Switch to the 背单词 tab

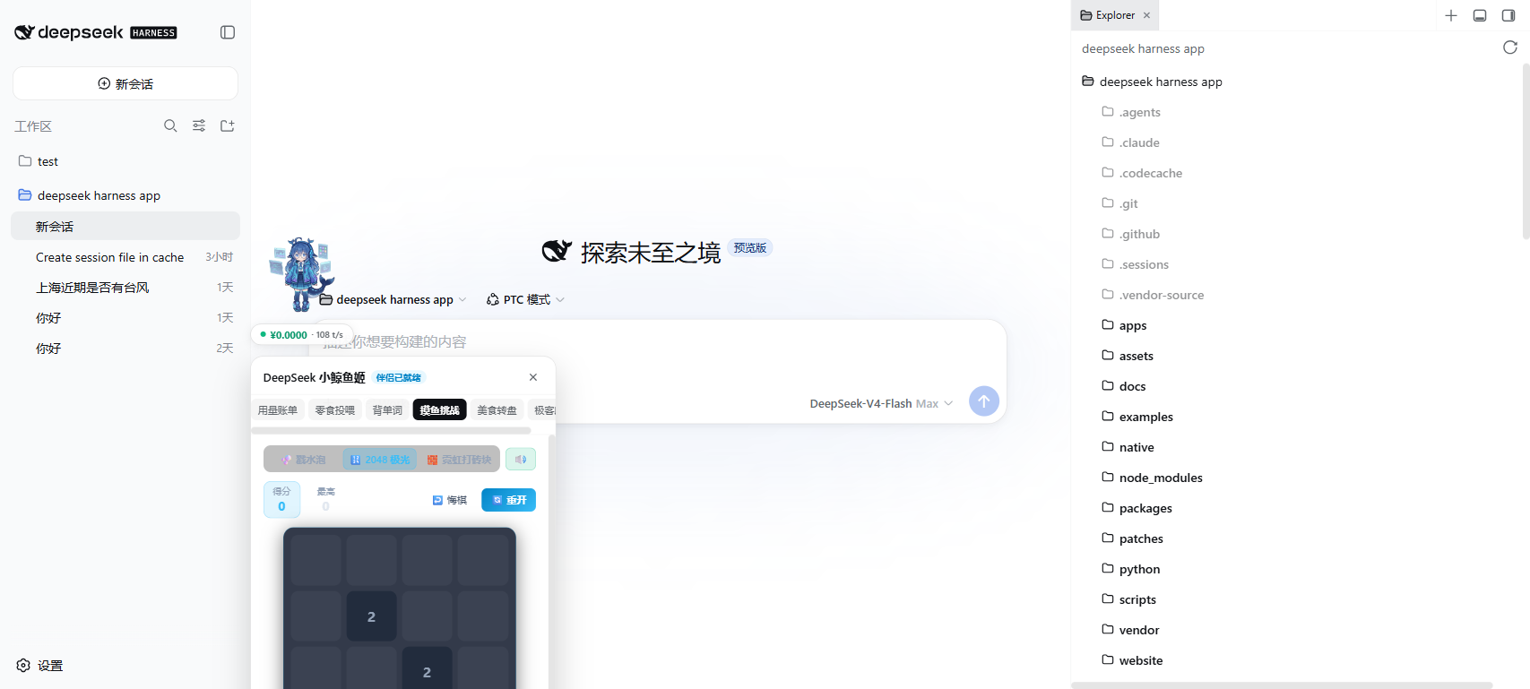[x=387, y=410]
